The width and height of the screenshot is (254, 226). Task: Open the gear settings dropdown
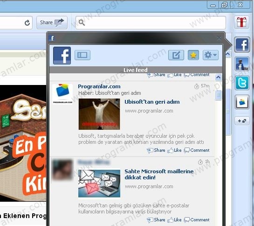click(211, 55)
